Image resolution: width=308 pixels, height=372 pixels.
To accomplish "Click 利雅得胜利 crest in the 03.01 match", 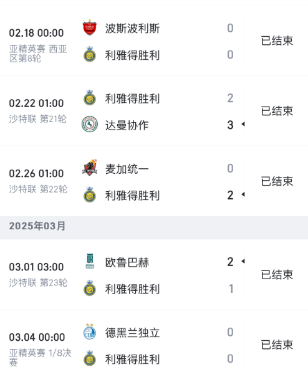I will coord(90,288).
